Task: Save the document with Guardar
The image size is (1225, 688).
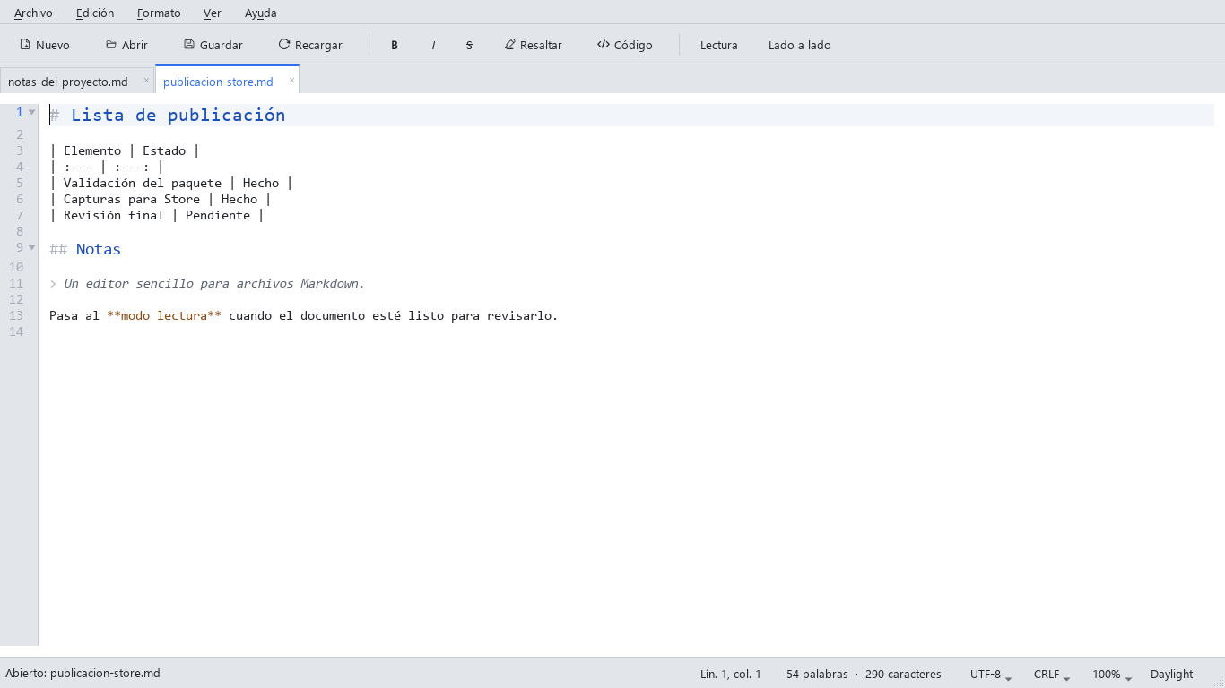Action: pos(213,45)
